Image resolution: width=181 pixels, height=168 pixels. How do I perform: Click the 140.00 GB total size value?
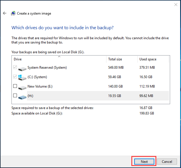tap(115, 86)
